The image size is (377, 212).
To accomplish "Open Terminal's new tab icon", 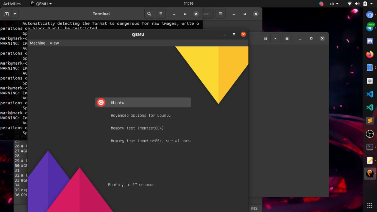I will tap(6, 14).
